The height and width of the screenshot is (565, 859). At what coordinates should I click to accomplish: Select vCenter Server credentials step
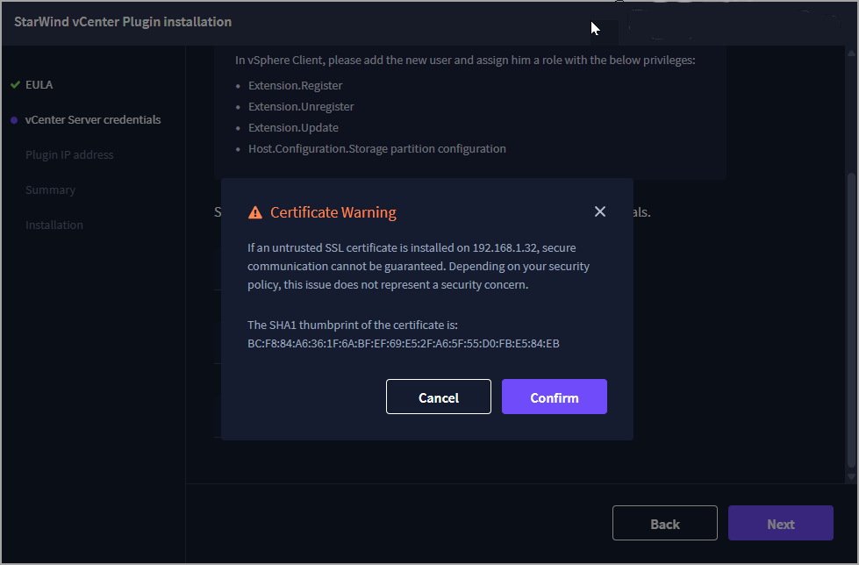pos(93,120)
